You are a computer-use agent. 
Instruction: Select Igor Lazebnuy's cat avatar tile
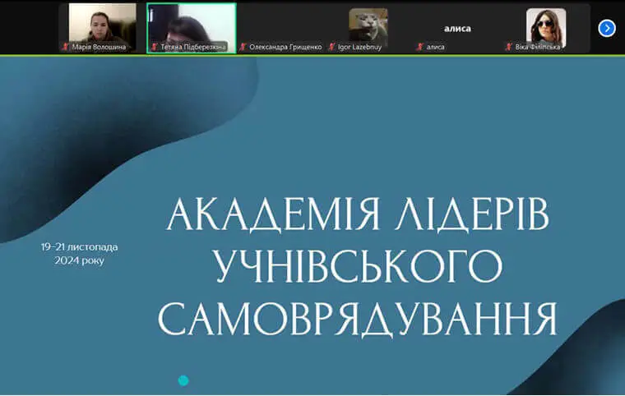368,28
